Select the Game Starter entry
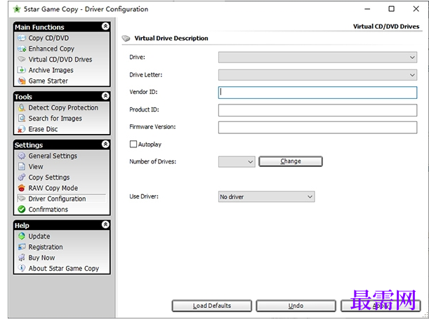This screenshot has width=429, height=322. tap(48, 81)
